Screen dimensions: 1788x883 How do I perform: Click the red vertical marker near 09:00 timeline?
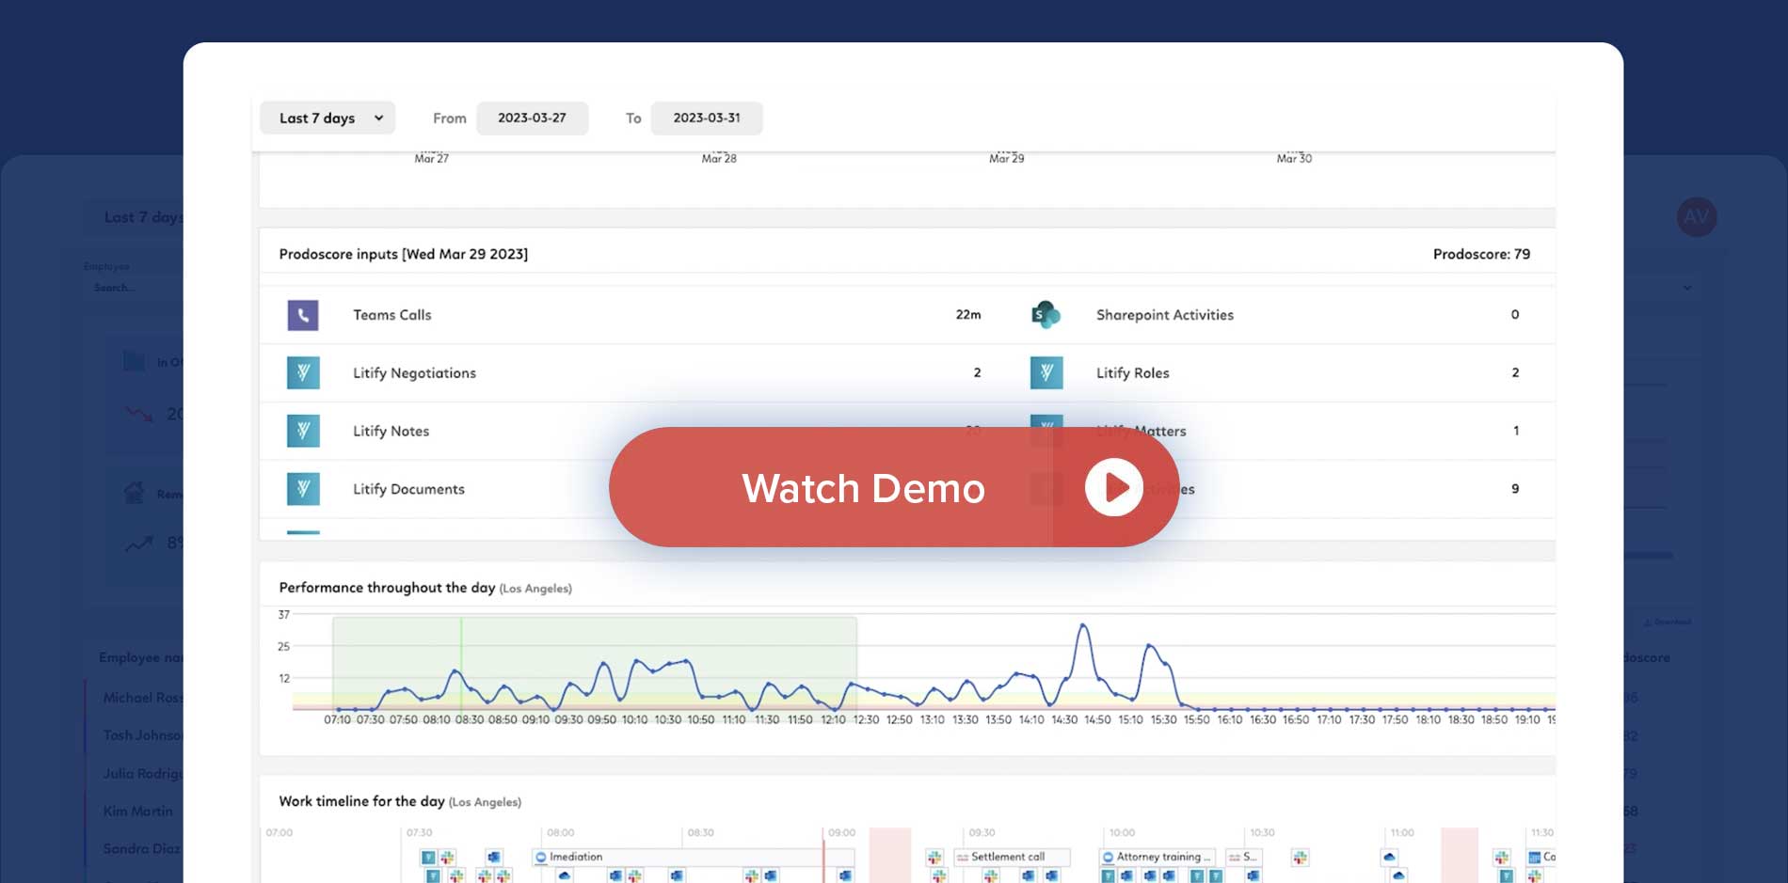pos(823,856)
